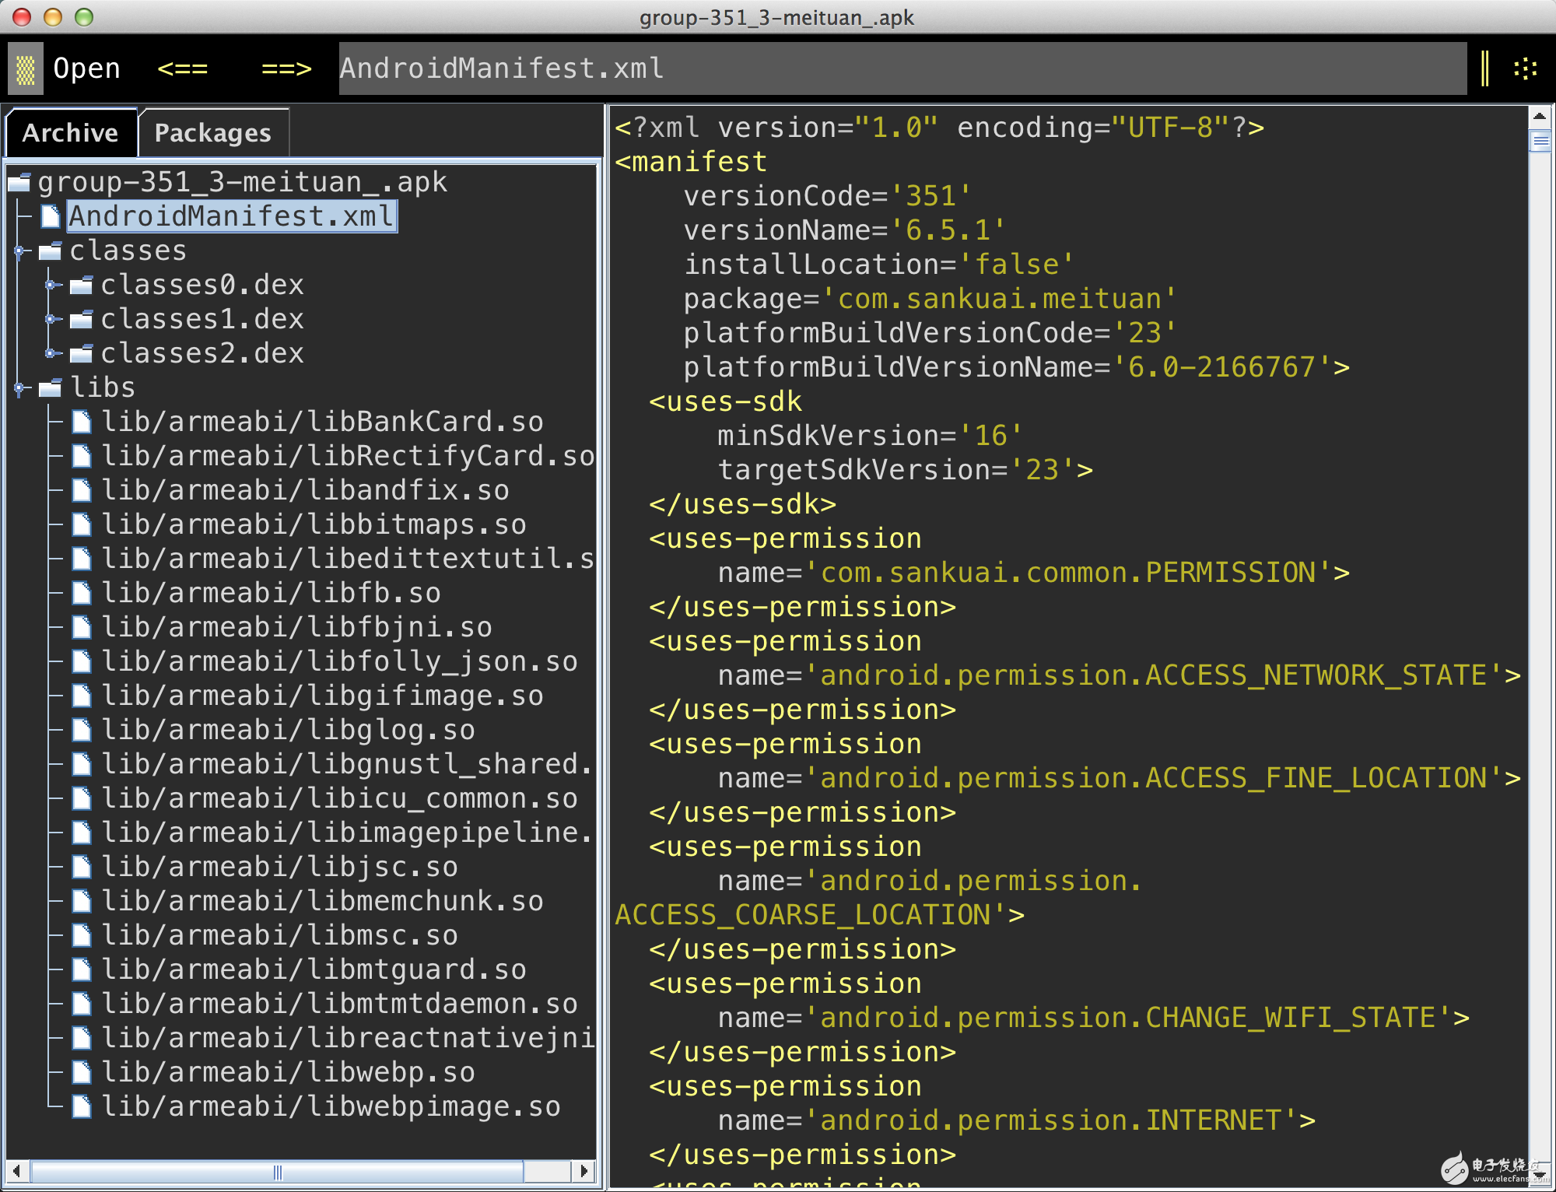Click the package='com.sankuai.meituan' line
1556x1192 pixels.
tap(930, 299)
